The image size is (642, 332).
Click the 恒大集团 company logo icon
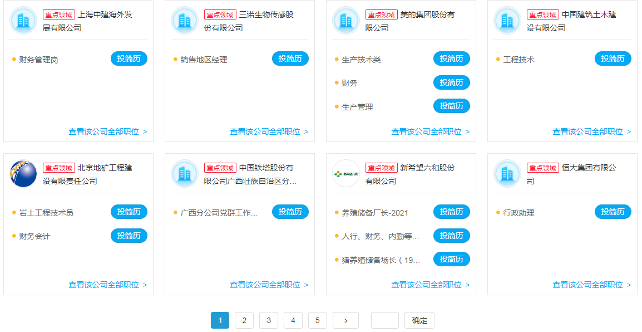[507, 174]
